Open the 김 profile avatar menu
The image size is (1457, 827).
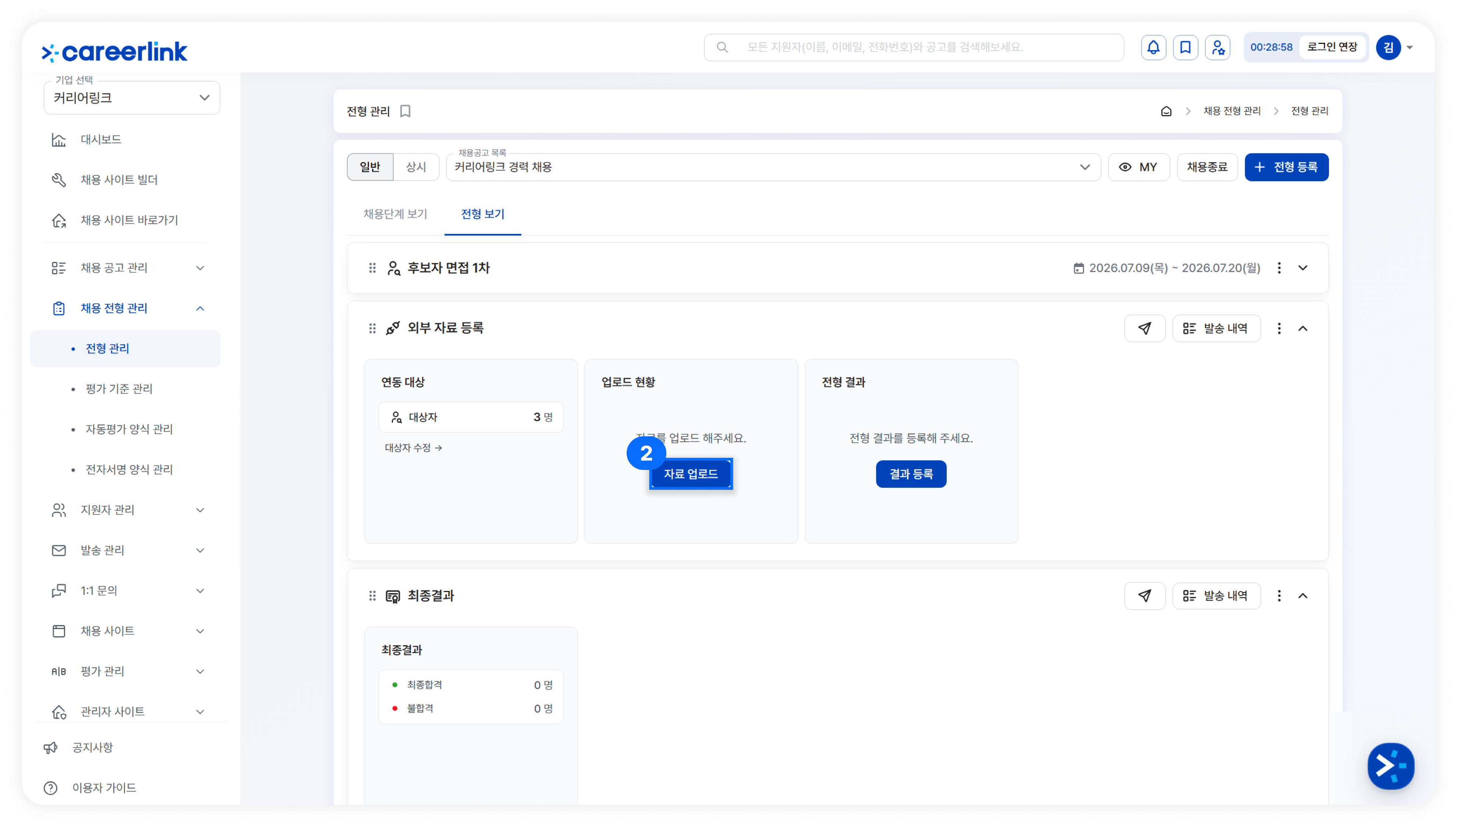click(x=1388, y=47)
